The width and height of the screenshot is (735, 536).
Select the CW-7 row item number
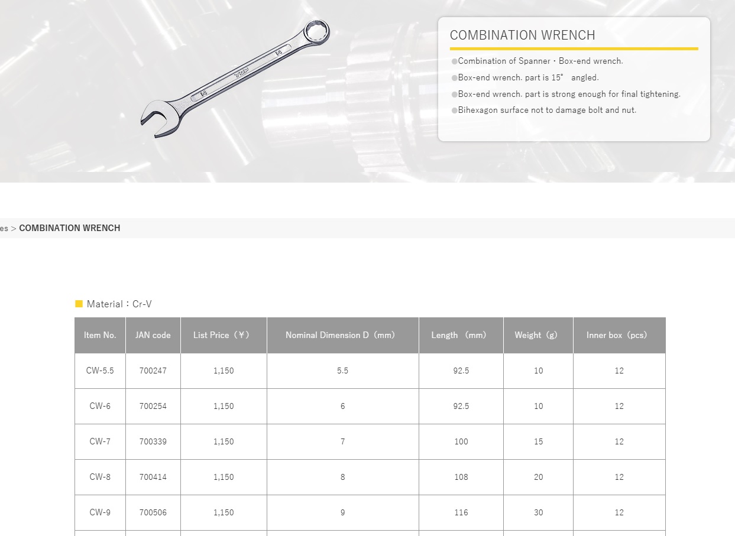point(100,441)
